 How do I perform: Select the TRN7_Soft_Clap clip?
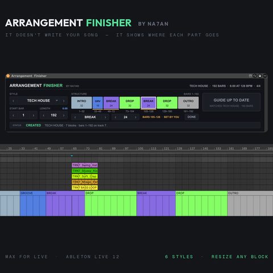[85, 176]
